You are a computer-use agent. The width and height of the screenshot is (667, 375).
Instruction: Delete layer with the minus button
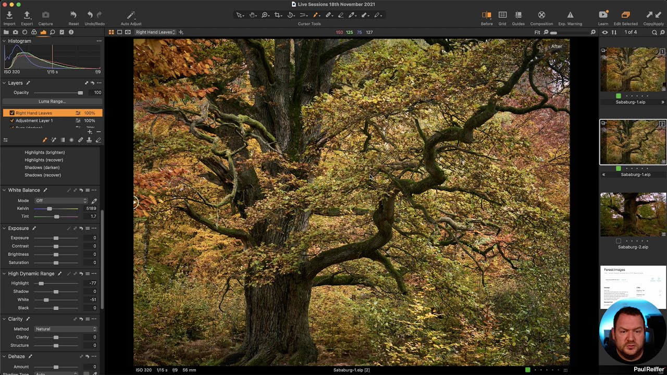click(98, 132)
